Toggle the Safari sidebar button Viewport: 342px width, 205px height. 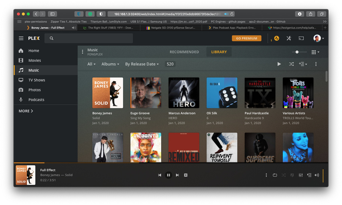[52, 14]
